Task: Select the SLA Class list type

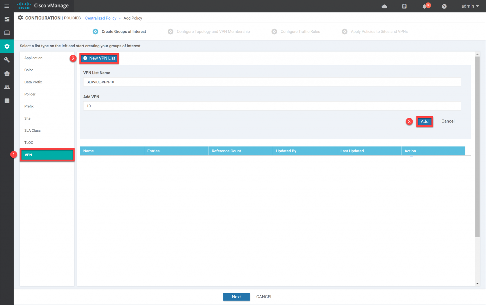Action: [x=32, y=130]
